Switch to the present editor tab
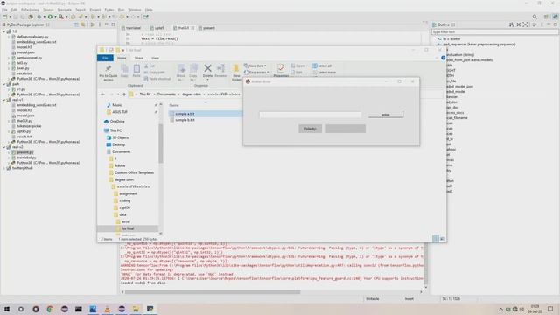Screen dimensions: 560x315 point(207,28)
